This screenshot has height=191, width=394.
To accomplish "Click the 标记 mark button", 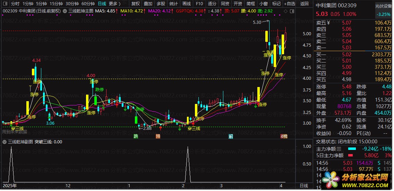I will tap(276, 4).
